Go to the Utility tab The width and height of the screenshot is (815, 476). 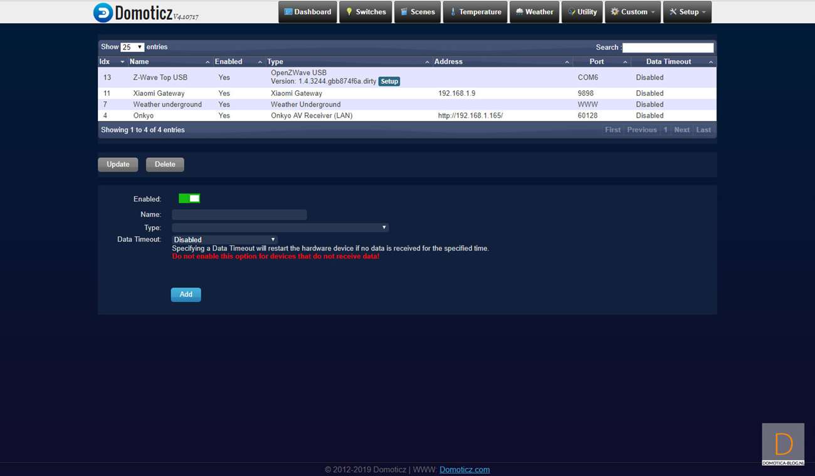click(x=582, y=12)
